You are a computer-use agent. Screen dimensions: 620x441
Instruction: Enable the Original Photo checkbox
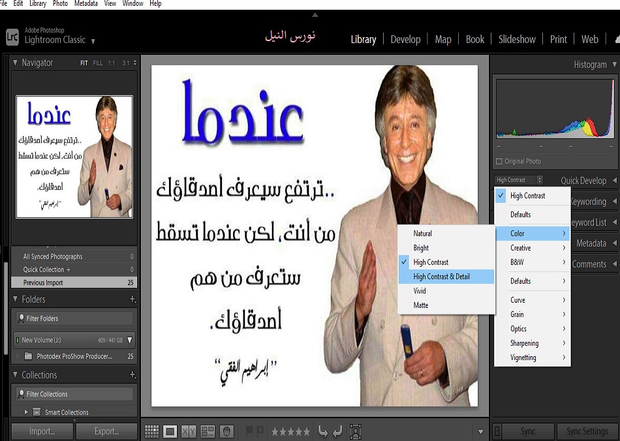[x=499, y=161]
